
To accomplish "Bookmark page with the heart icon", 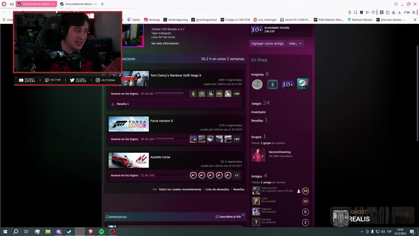I will point(373,12).
